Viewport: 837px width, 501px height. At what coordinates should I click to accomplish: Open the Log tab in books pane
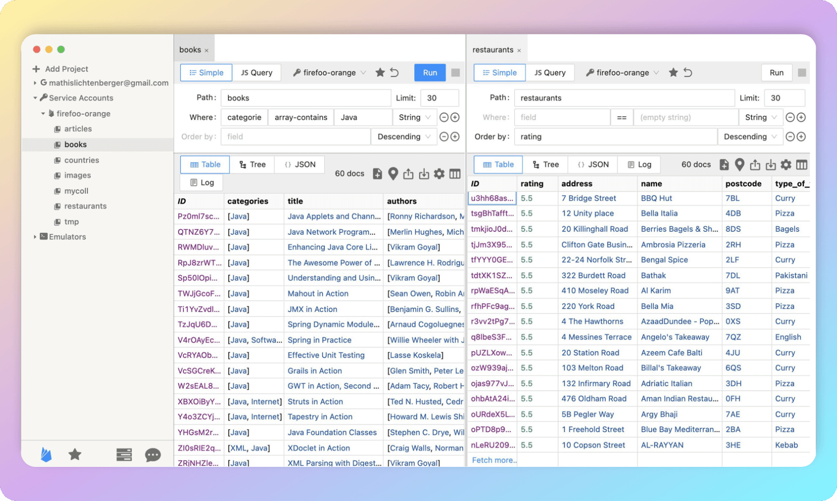pyautogui.click(x=202, y=182)
